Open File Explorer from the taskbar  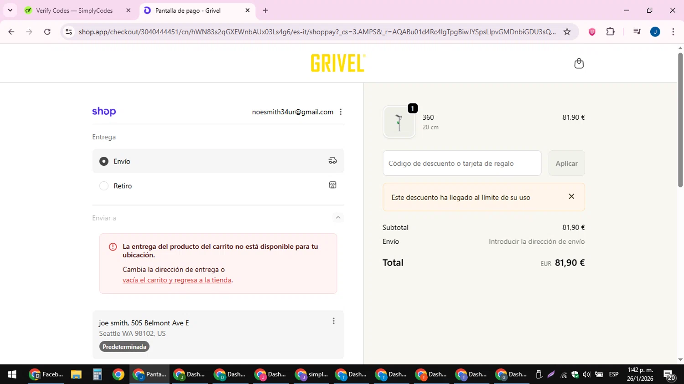(76, 374)
